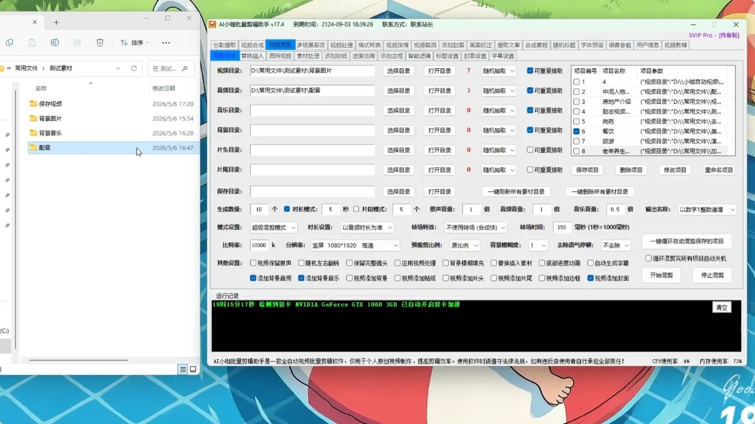Enable 自动生成字幕 option

590,263
